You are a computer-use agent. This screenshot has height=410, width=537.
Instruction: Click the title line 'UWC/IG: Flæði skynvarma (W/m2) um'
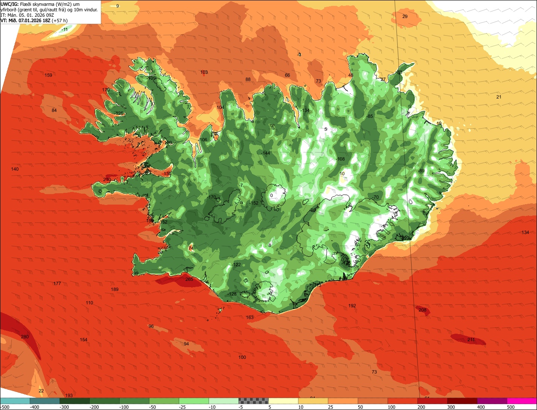pos(40,4)
